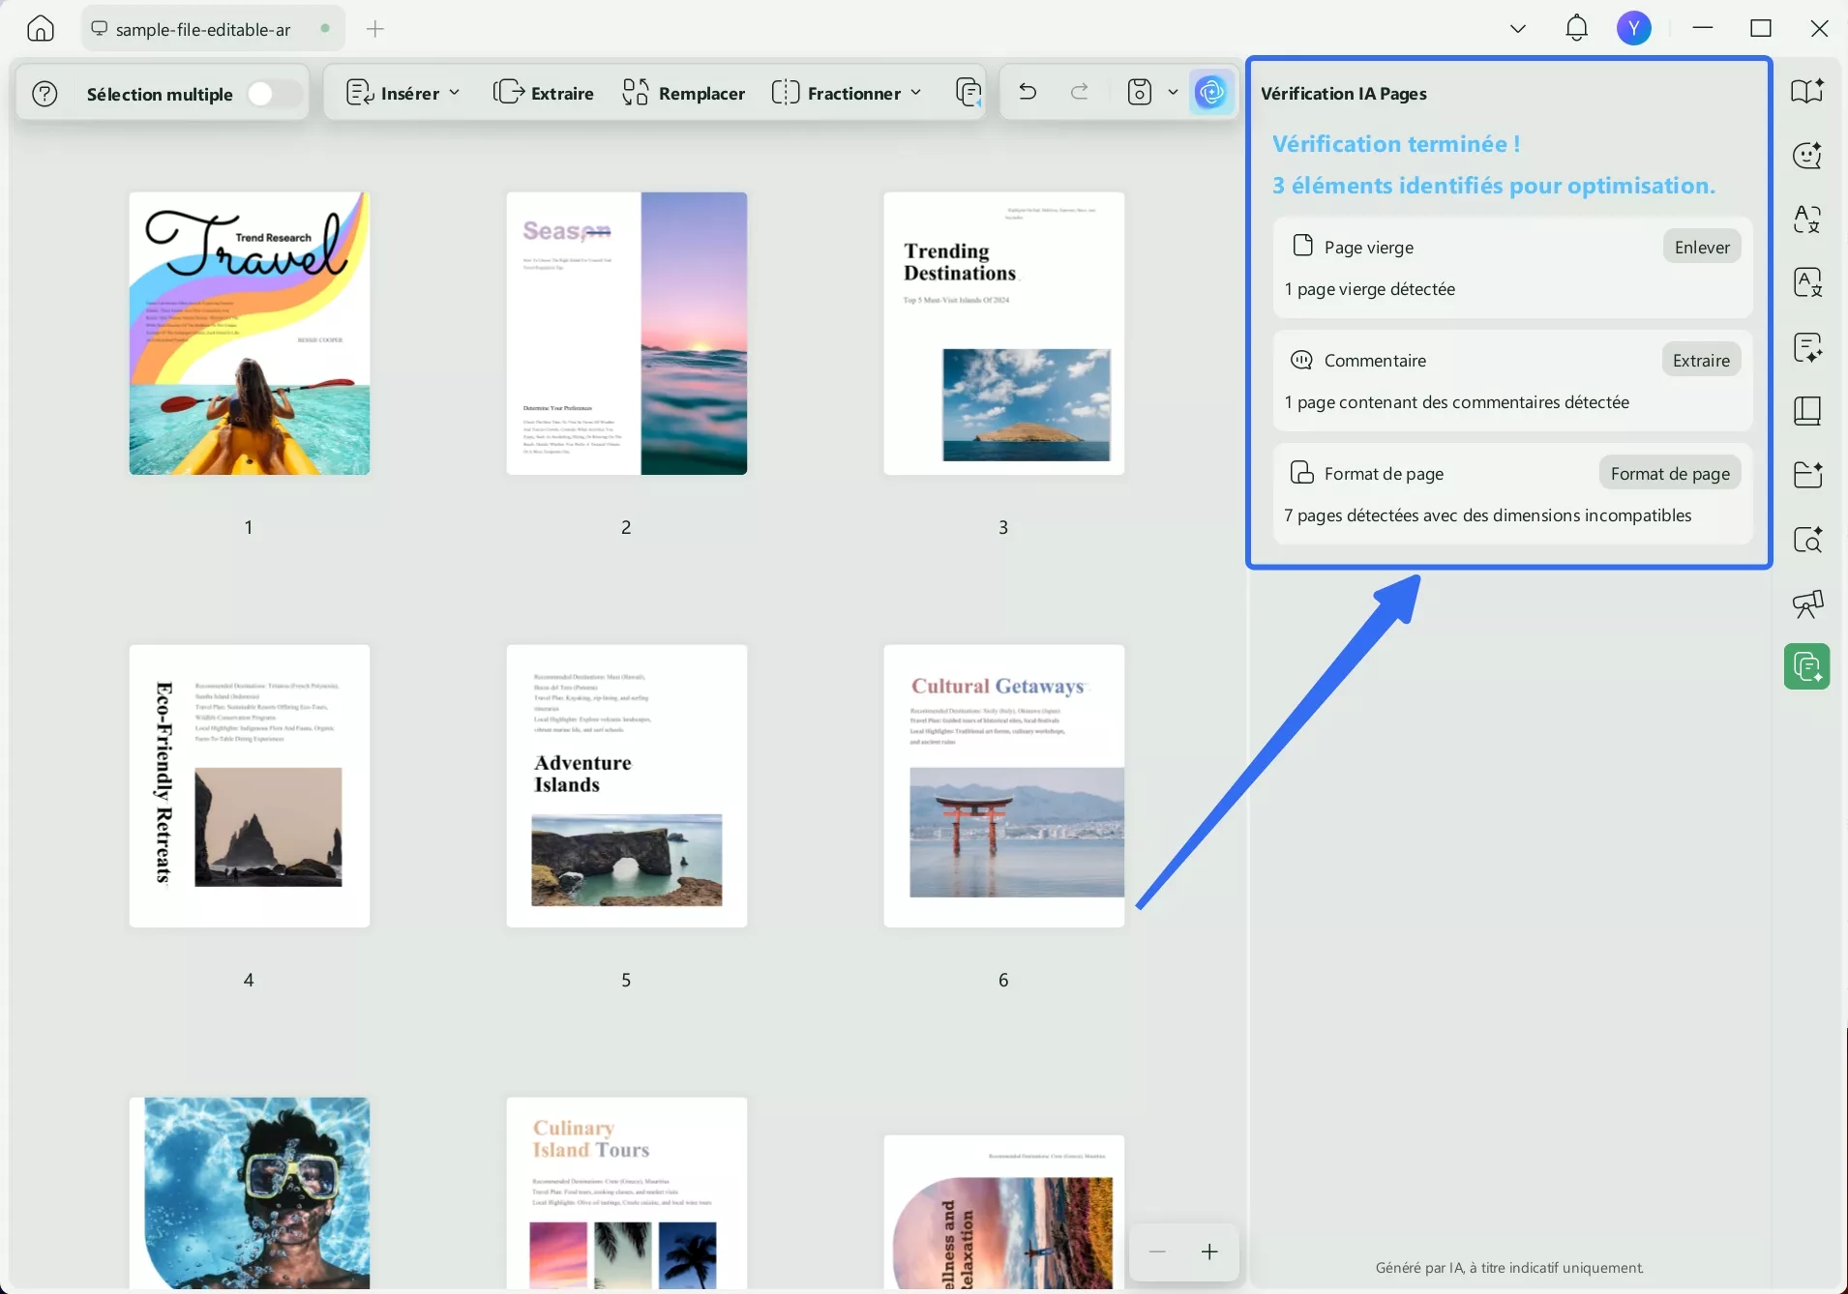Click Extraire next to Commentaire
The height and width of the screenshot is (1294, 1848).
click(x=1700, y=360)
